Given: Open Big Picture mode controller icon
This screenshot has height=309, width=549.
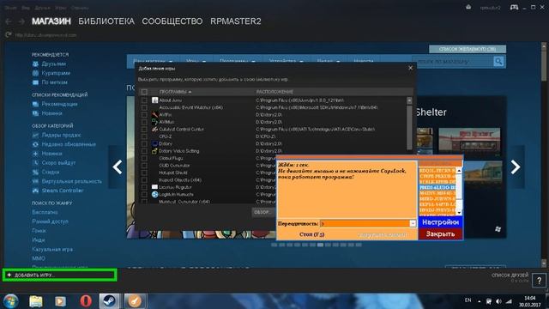Looking at the screenshot, I should pyautogui.click(x=514, y=7).
